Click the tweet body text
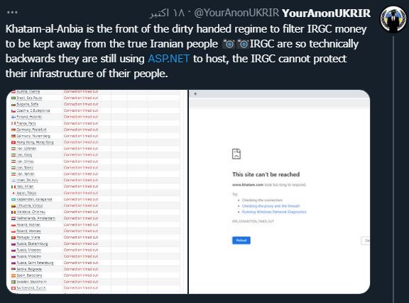 [186, 51]
